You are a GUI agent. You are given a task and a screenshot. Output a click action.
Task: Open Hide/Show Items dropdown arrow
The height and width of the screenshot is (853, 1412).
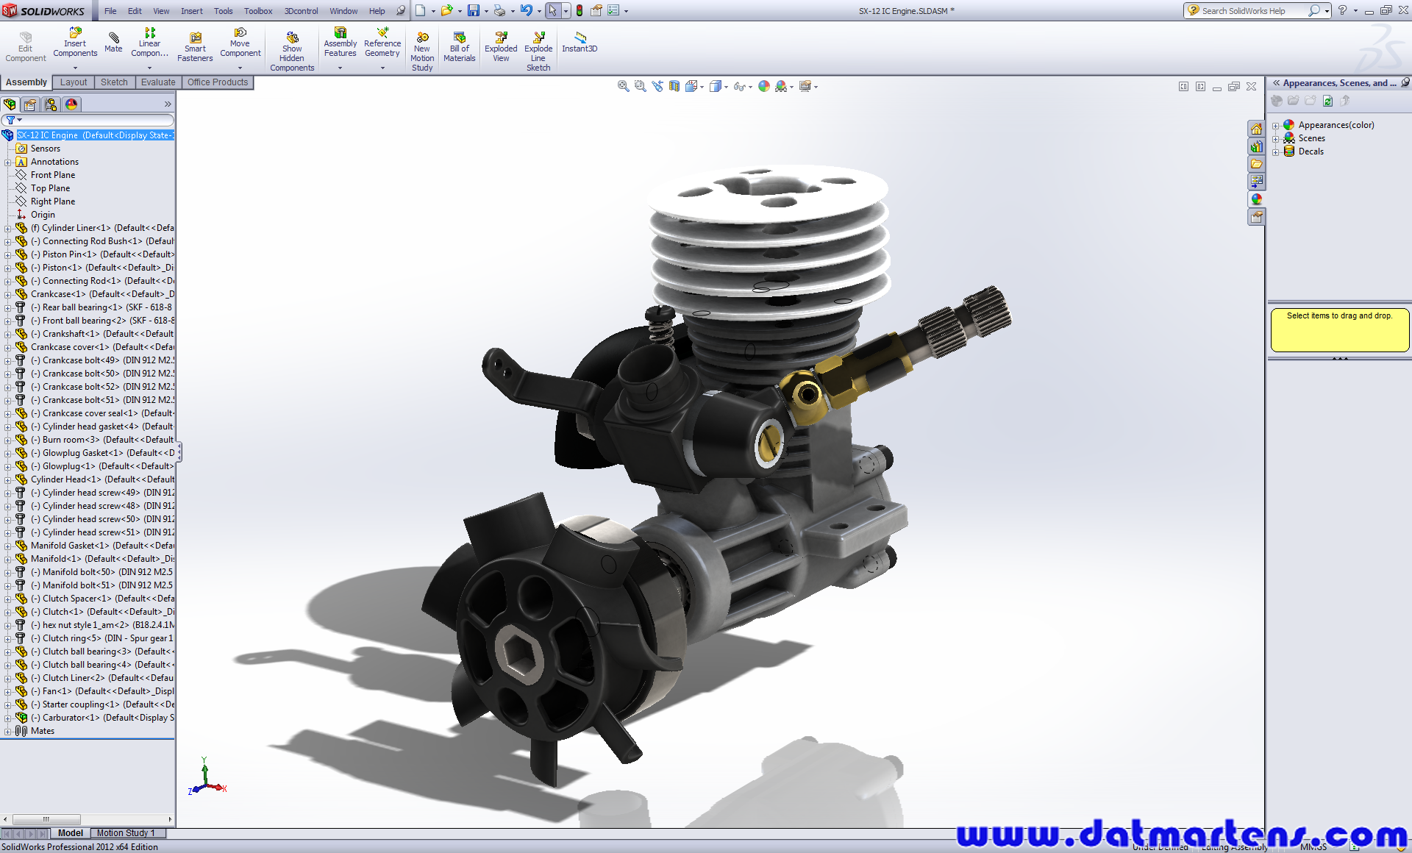(750, 87)
